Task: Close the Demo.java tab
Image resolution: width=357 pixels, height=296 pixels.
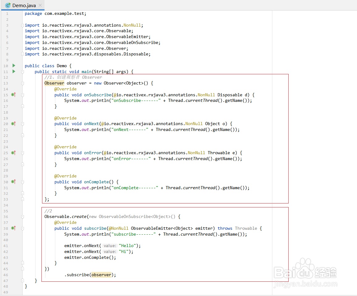Action: pyautogui.click(x=40, y=5)
